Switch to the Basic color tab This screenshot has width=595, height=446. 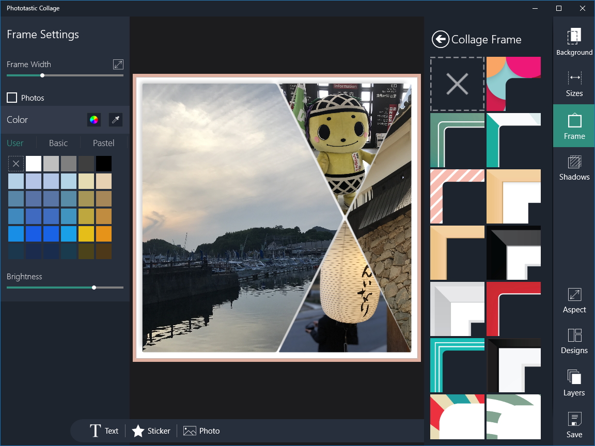[58, 143]
